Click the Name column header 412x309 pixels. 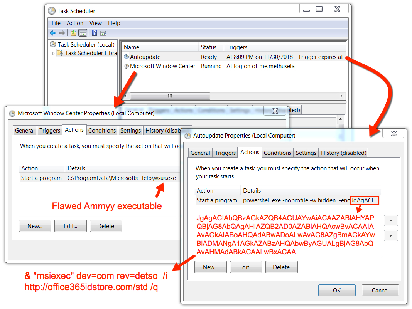point(160,47)
